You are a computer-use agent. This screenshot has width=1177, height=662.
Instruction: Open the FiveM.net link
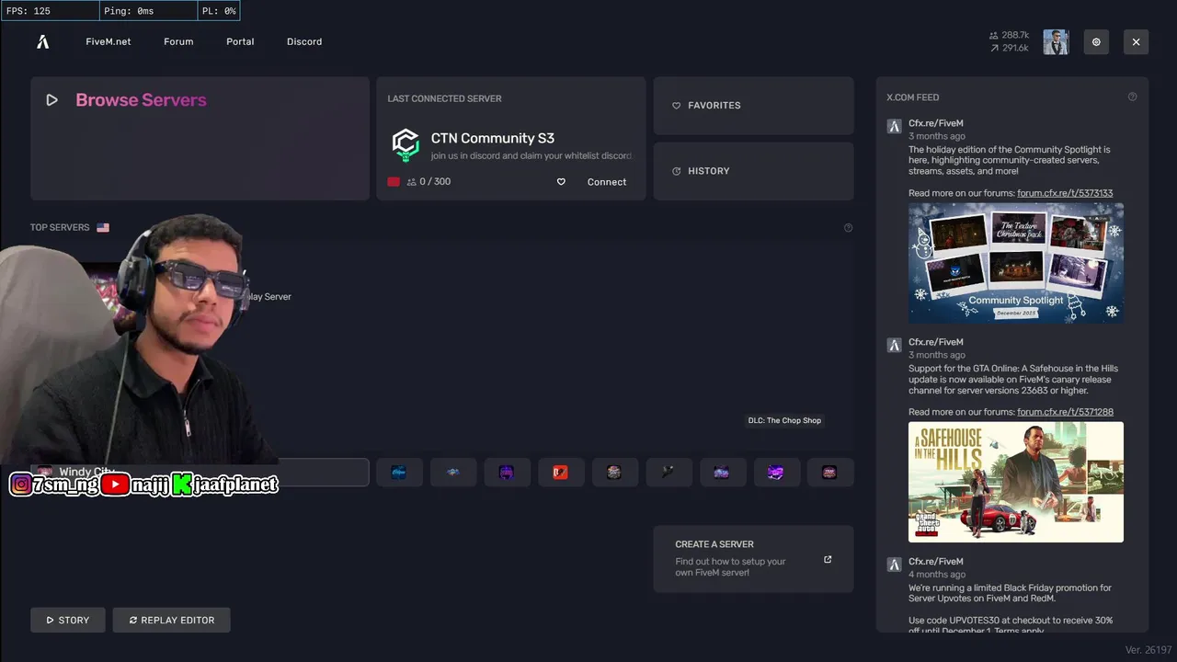pos(109,41)
